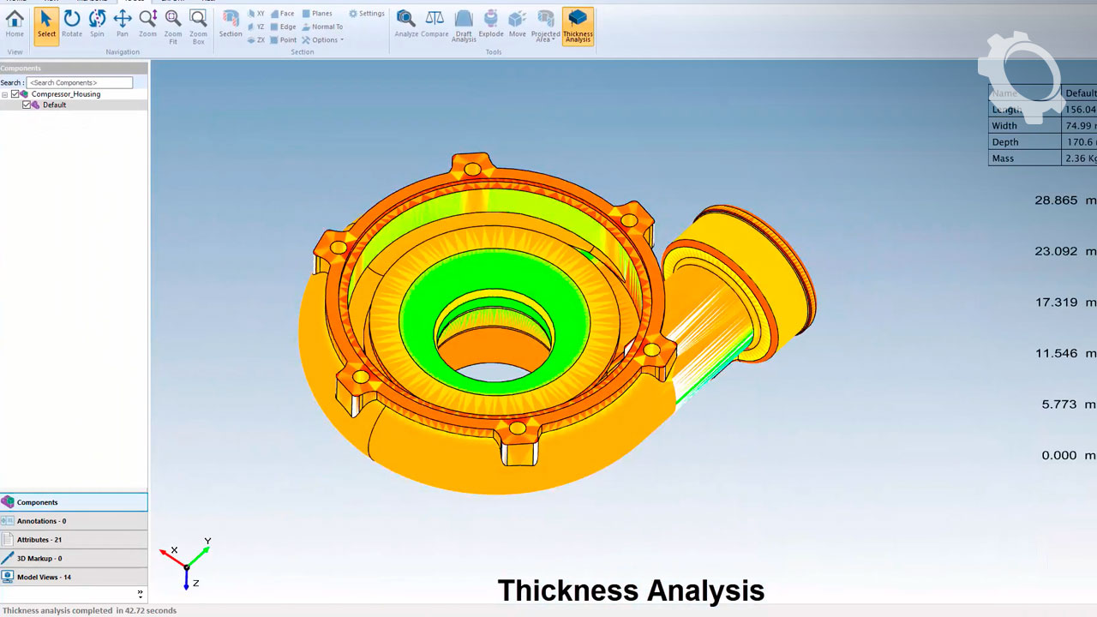Open section Settings

coord(367,14)
